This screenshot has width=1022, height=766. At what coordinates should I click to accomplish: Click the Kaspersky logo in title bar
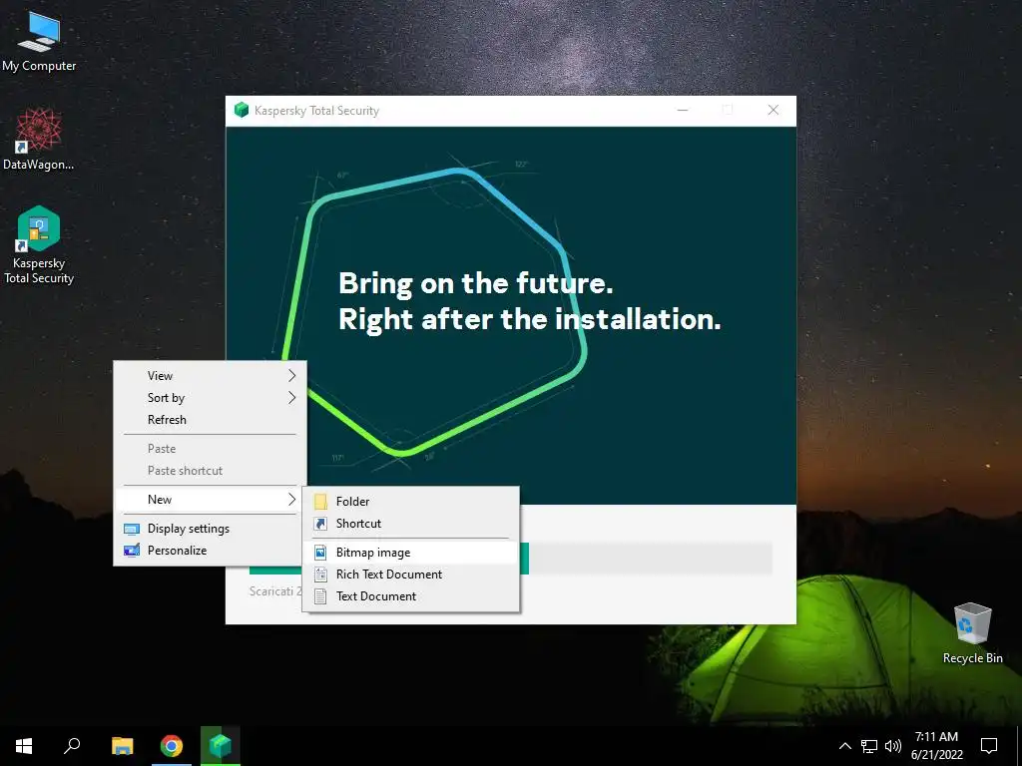[x=242, y=110]
